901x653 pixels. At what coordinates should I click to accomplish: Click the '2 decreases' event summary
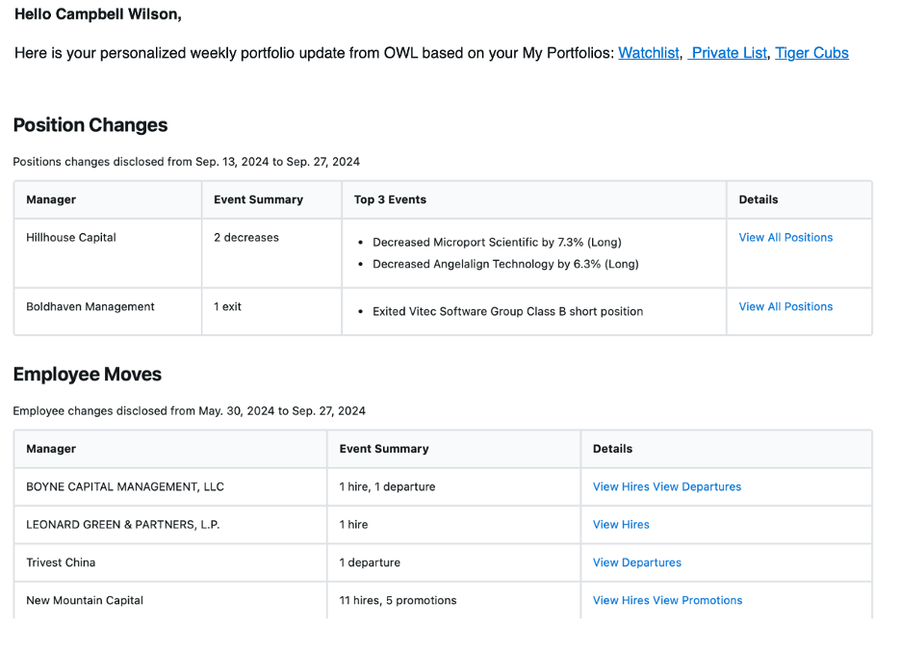[x=246, y=237]
